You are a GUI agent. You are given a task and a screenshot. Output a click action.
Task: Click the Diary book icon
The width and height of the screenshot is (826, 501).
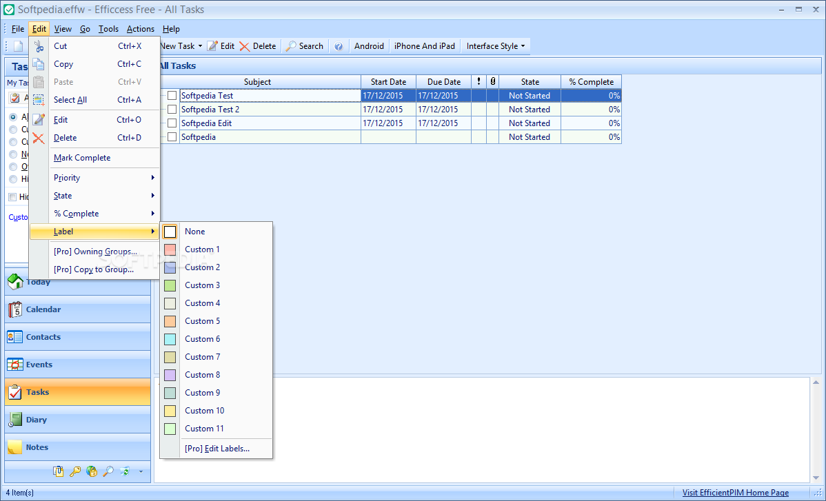14,420
